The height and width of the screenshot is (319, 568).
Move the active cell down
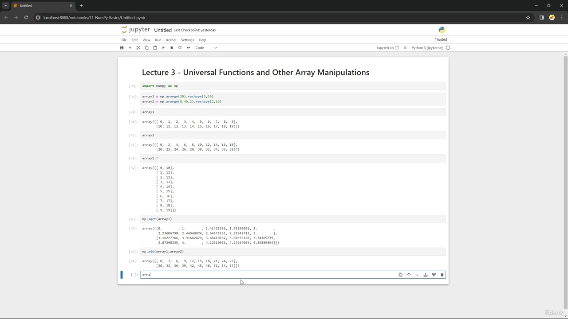(417, 275)
